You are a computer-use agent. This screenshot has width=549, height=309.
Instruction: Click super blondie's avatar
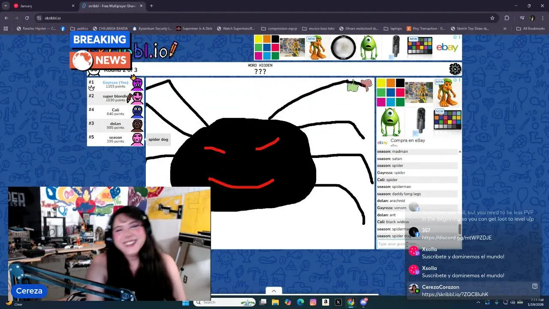click(137, 98)
